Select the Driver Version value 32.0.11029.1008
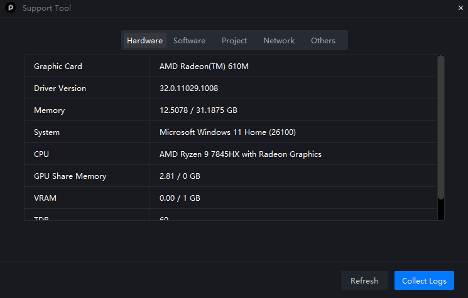The image size is (468, 298). [188, 88]
